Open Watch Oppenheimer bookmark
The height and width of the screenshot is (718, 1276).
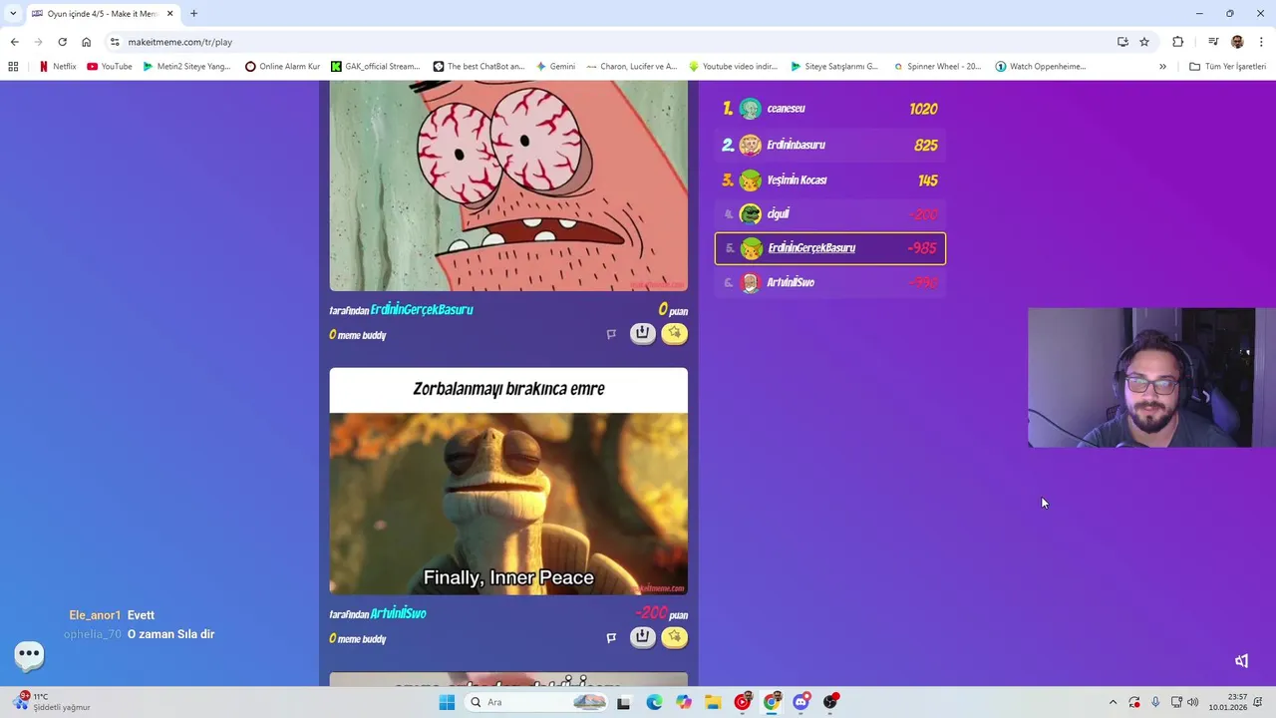(x=1040, y=67)
